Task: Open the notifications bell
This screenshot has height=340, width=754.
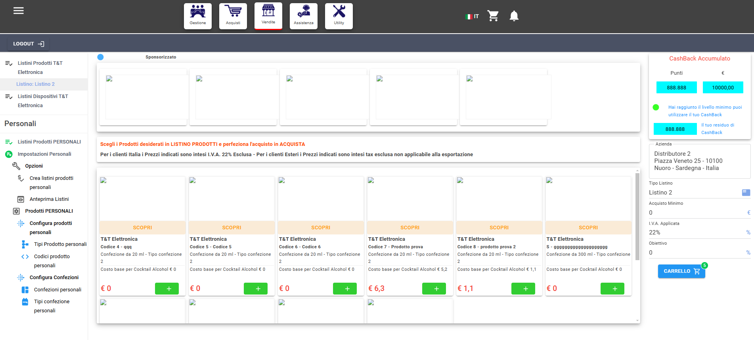Action: pos(514,16)
